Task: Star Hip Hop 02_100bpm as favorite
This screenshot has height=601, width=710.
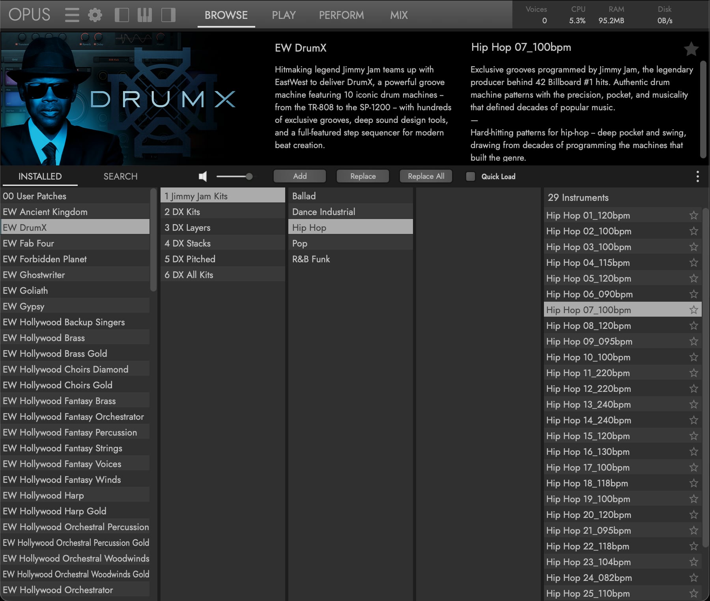Action: [693, 231]
